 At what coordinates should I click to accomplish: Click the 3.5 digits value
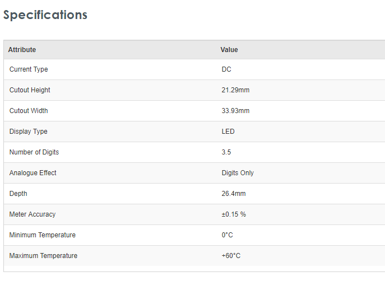226,152
